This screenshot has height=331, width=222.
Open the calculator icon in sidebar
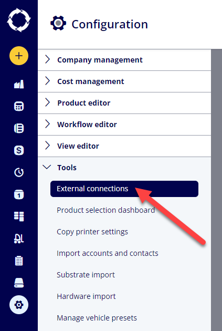19,106
